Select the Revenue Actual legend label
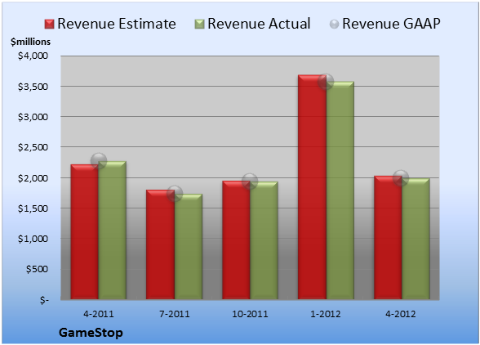 tap(259, 24)
